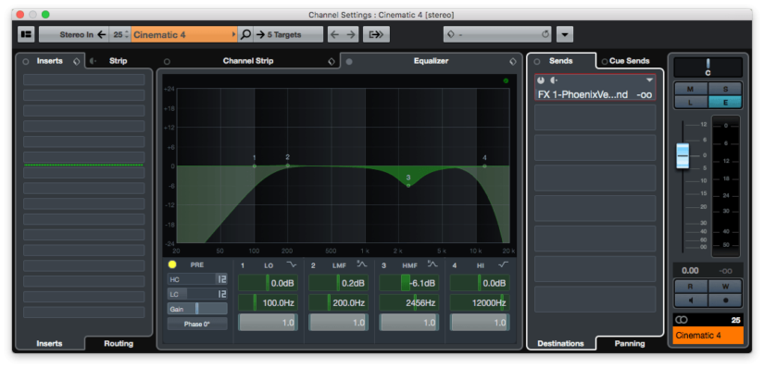Enable Write automation W button
Image resolution: width=764 pixels, height=368 pixels.
(x=725, y=287)
